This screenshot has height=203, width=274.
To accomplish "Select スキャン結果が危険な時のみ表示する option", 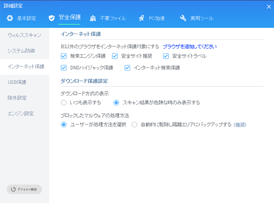I will tap(116, 103).
